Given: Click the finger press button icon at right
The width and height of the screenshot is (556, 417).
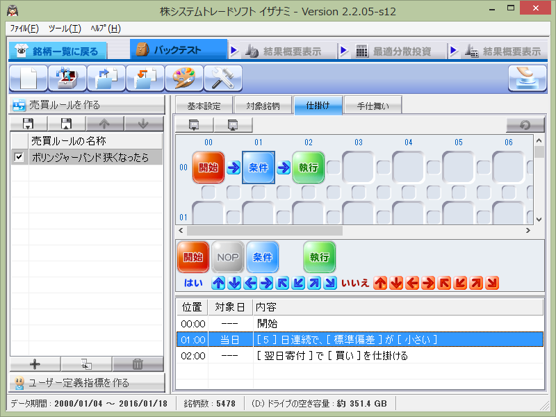Looking at the screenshot, I should (528, 78).
